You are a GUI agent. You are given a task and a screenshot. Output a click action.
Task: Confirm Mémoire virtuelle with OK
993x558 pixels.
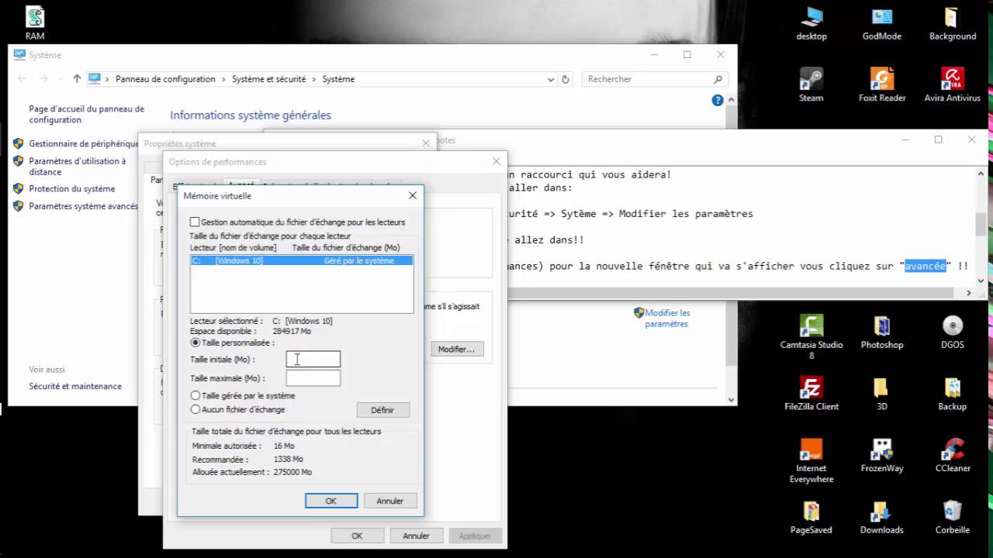tap(331, 501)
